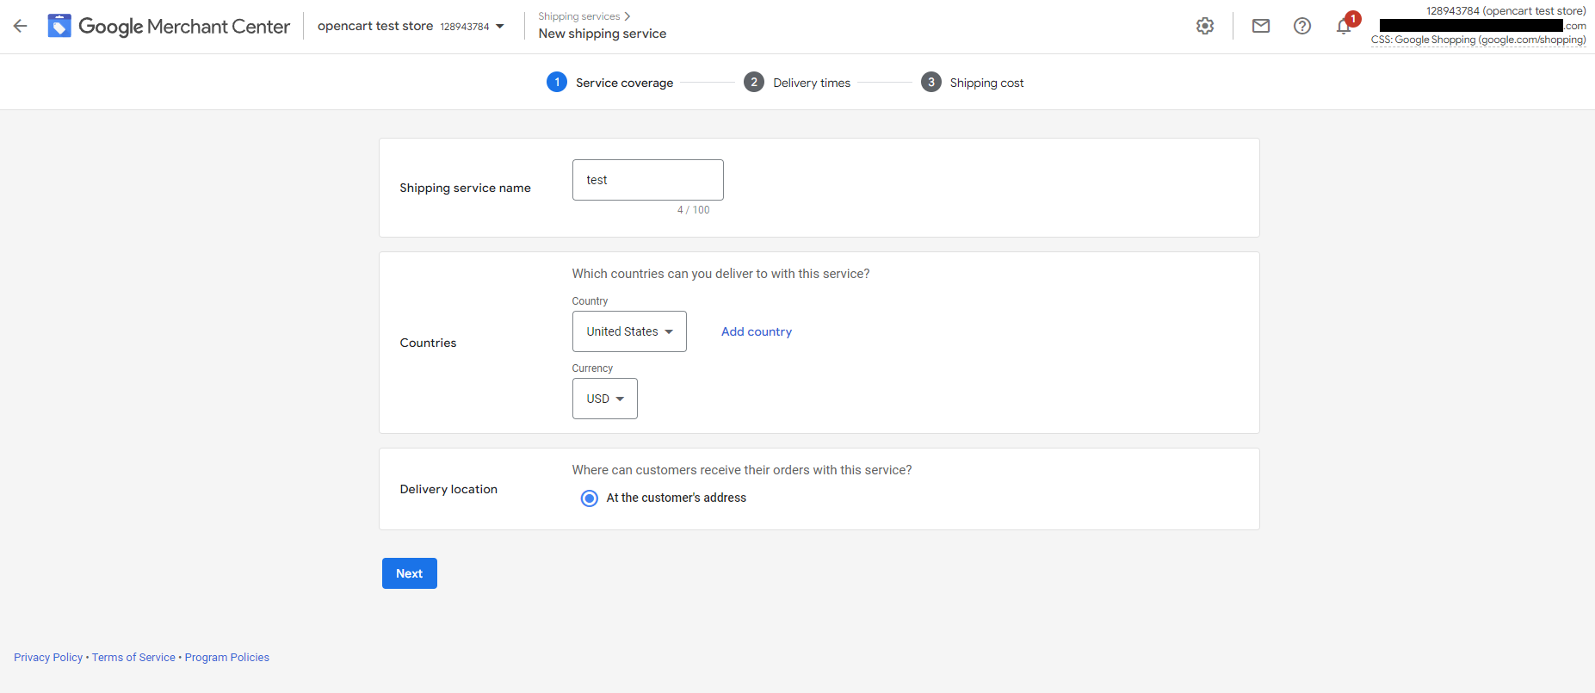Select At the customer's address radio button
Image resolution: width=1595 pixels, height=693 pixels.
point(590,498)
